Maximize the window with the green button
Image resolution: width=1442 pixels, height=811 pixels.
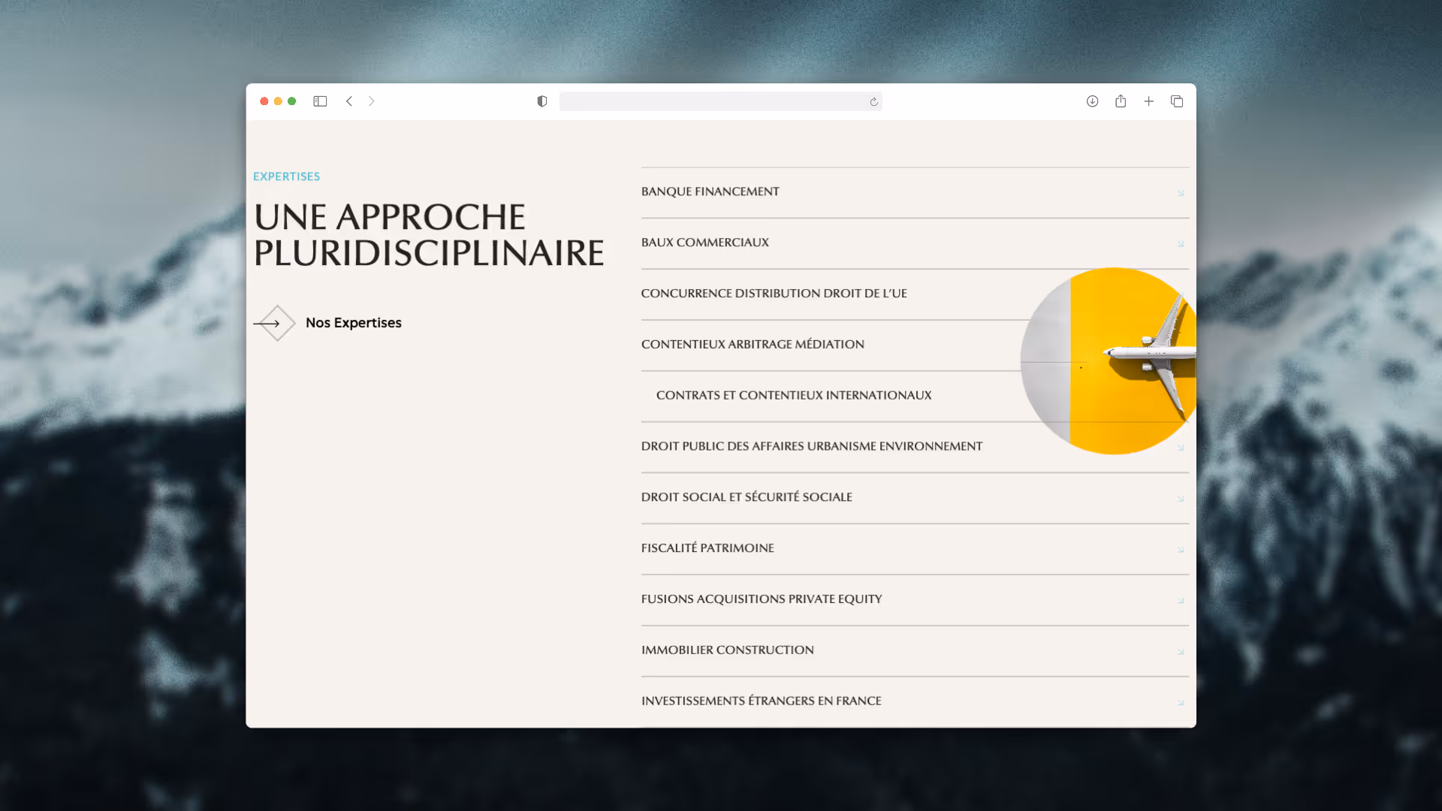pos(292,101)
